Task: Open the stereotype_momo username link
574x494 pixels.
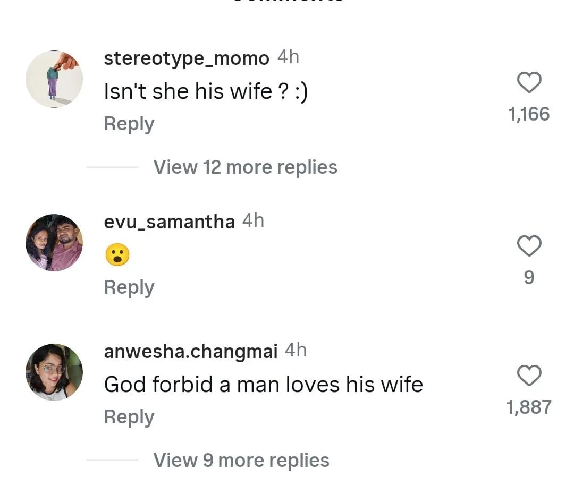Action: pyautogui.click(x=187, y=58)
